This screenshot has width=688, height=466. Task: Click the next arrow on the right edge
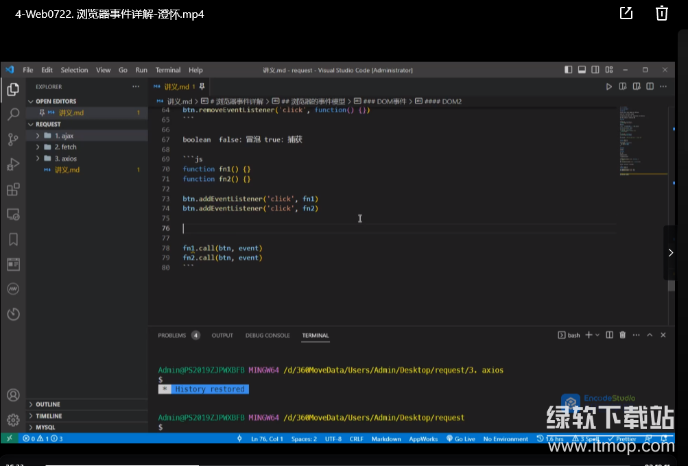pyautogui.click(x=670, y=252)
